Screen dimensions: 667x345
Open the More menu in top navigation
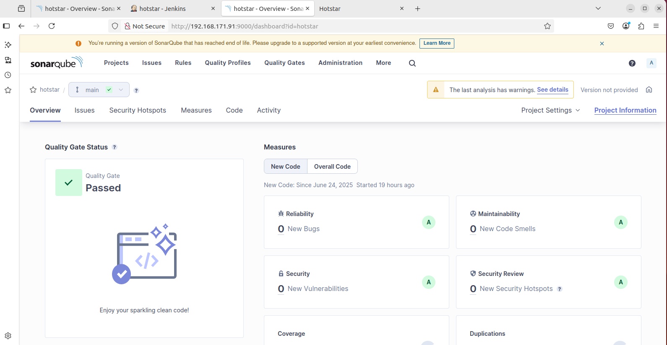point(383,63)
